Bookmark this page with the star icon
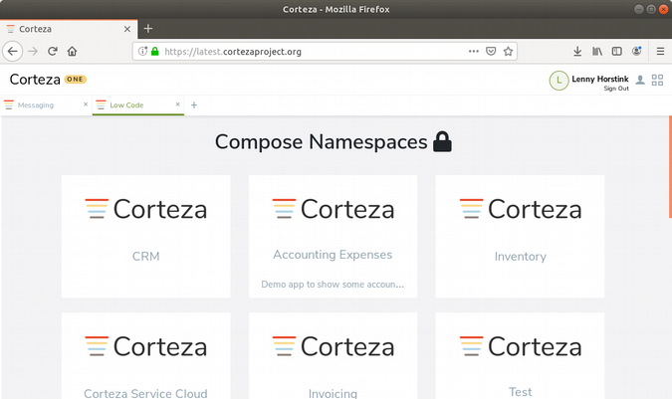The image size is (672, 399). point(509,51)
